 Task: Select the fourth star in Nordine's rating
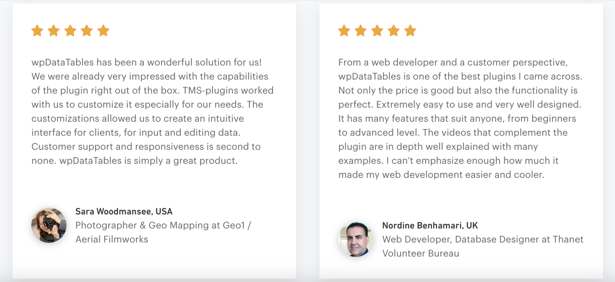(394, 31)
